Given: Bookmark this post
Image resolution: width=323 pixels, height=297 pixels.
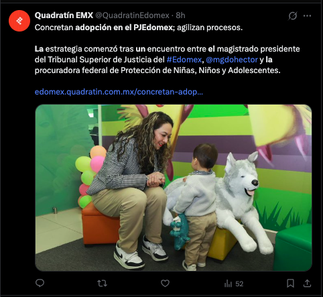Looking at the screenshot, I should 290,284.
